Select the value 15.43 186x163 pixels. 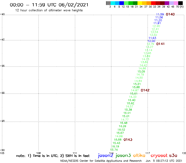(116, 143)
